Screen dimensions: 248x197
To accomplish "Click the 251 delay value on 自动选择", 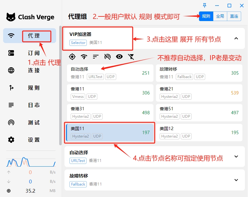I will pyautogui.click(x=146, y=73).
